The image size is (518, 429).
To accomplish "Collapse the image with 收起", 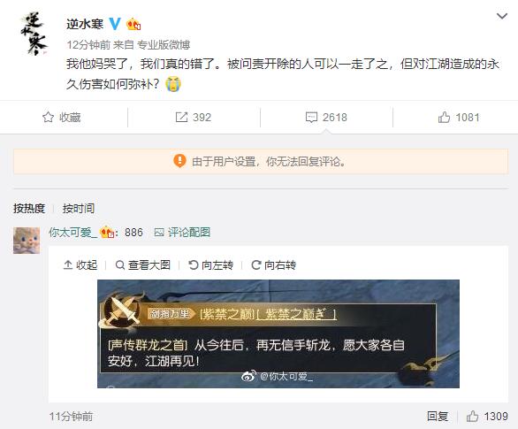I will (80, 265).
